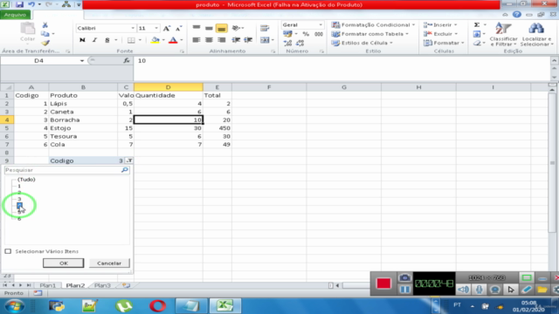Select column D header

click(x=169, y=87)
